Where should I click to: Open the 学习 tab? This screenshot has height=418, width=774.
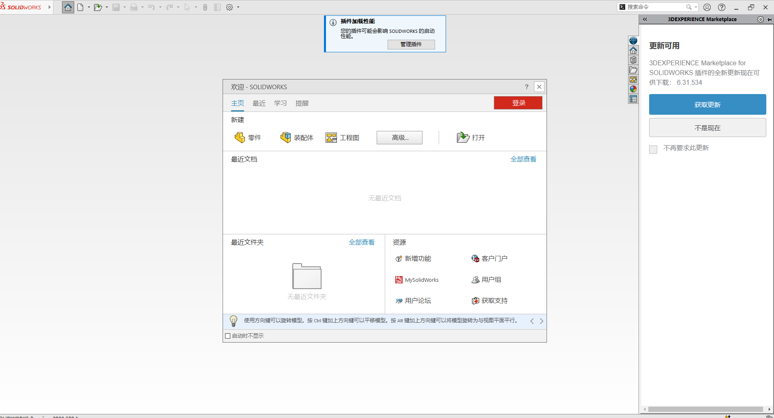[280, 103]
